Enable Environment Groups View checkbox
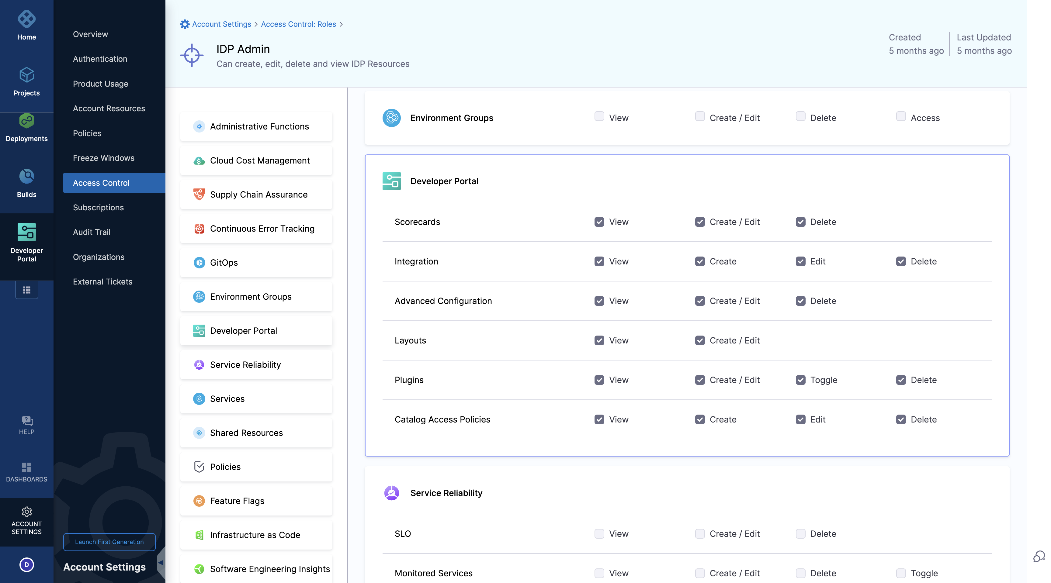 point(599,117)
